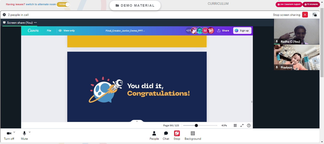Expand microphone options chevron
Image resolution: width=324 pixels, height=144 pixels.
tap(29, 132)
